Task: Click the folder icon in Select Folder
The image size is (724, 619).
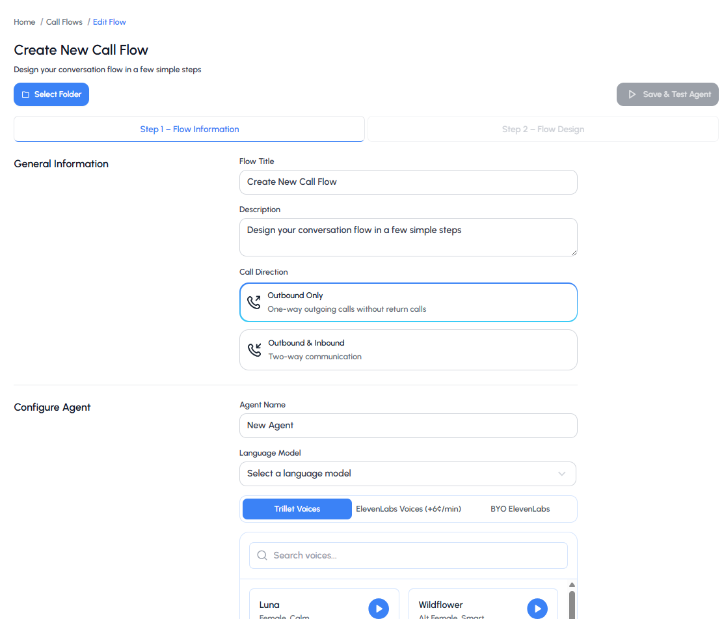Action: (x=26, y=94)
